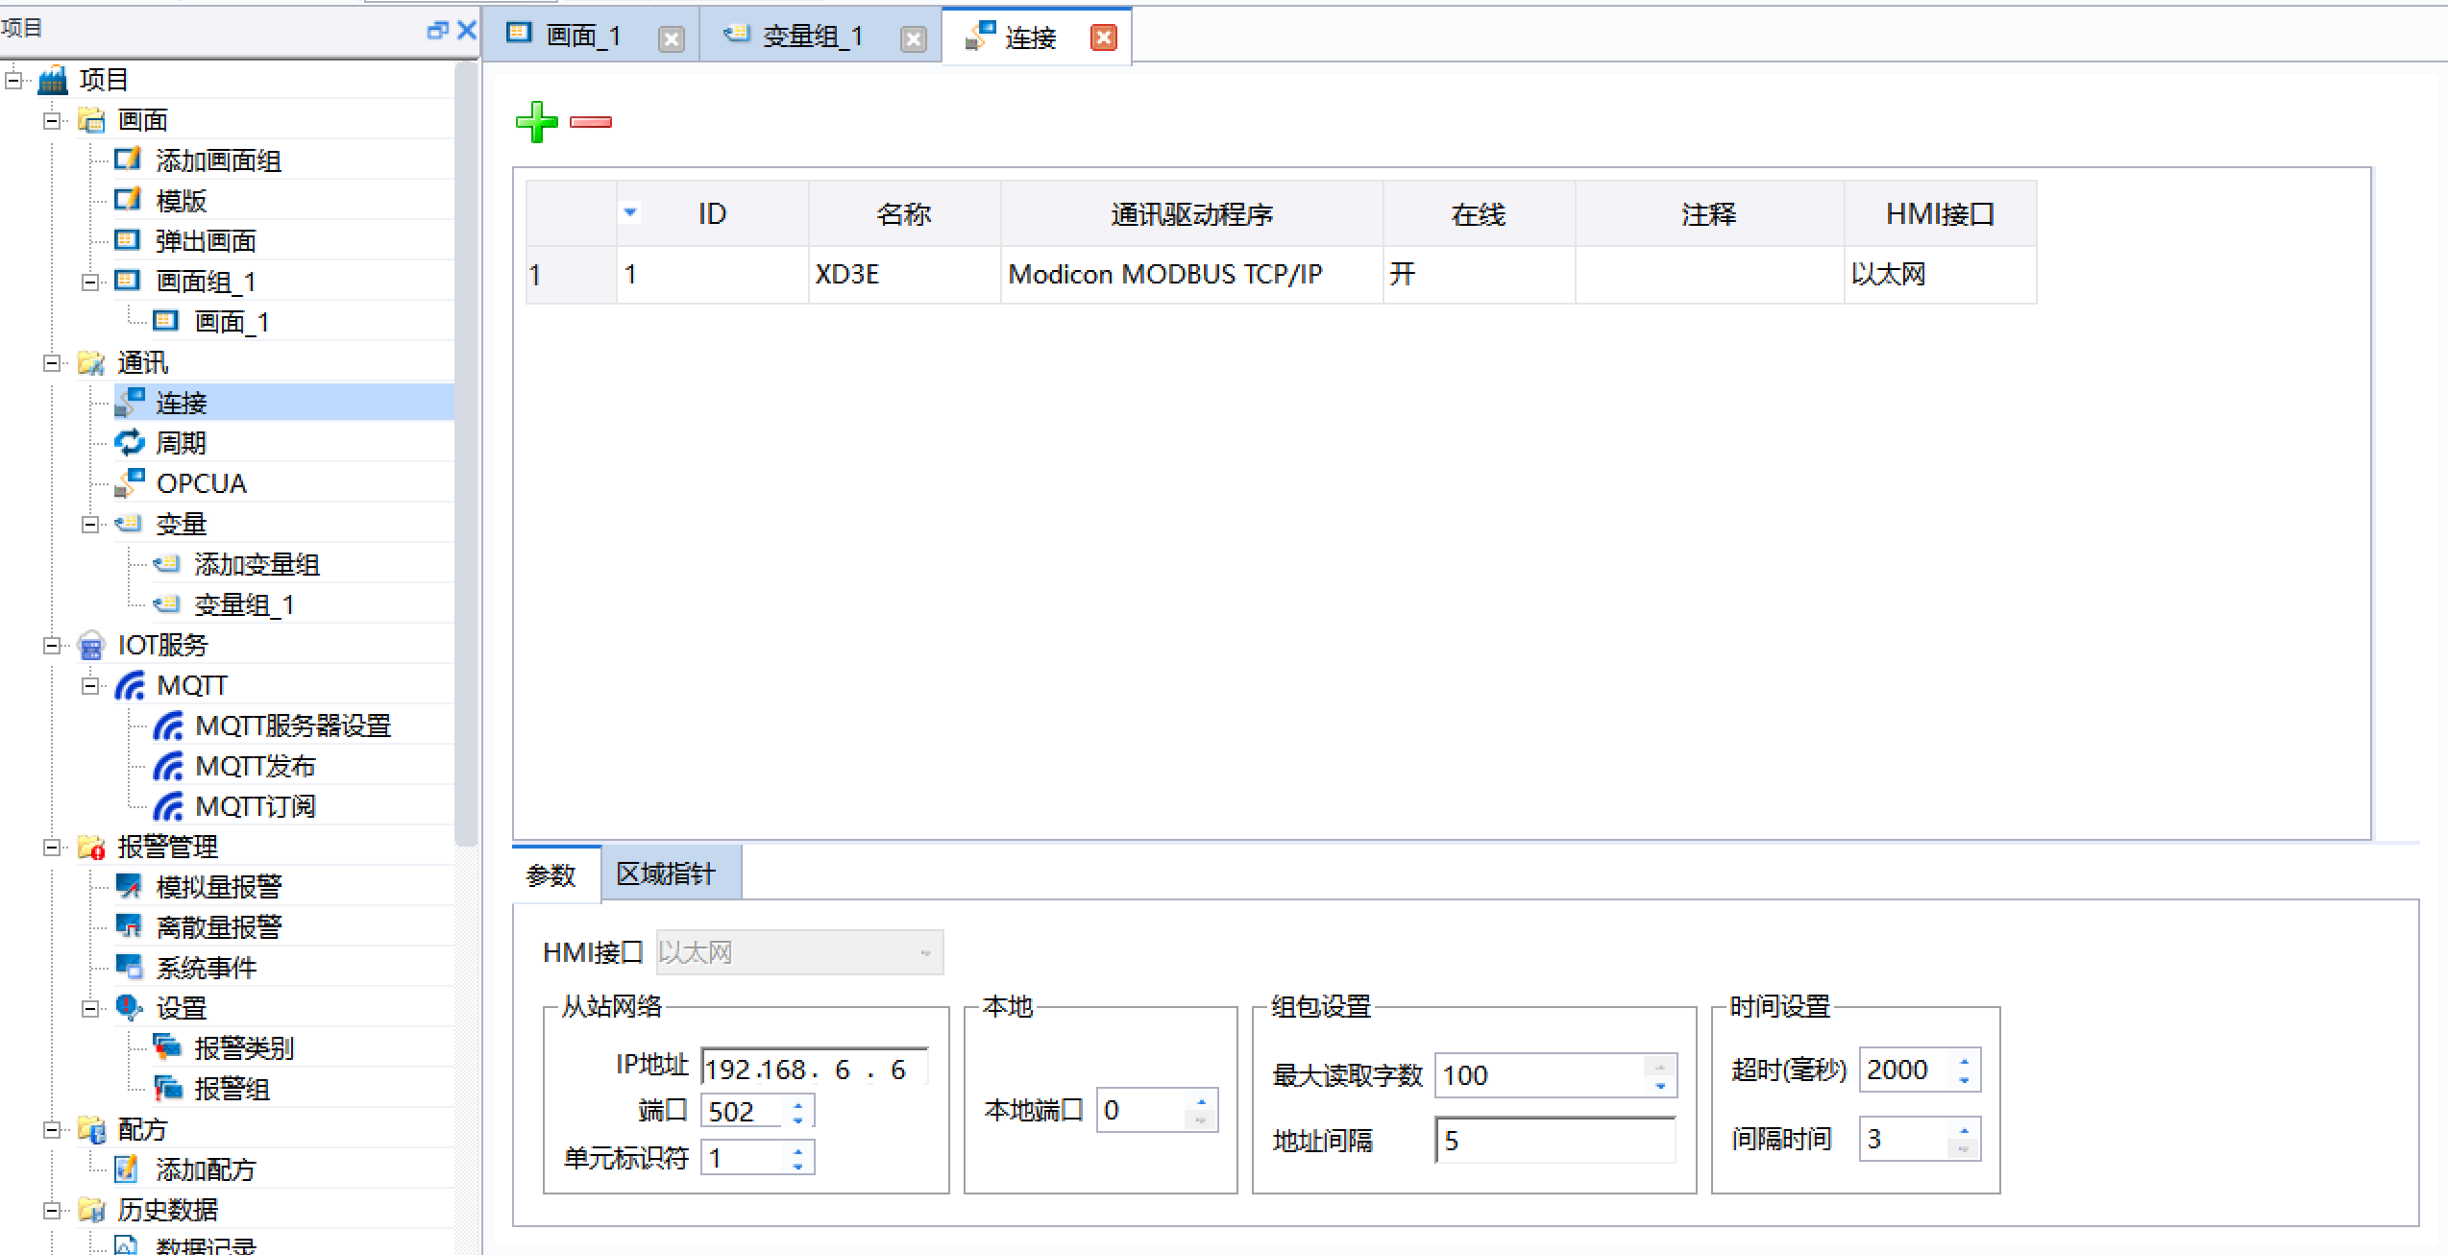Collapse the 画面组_1 node

pyautogui.click(x=90, y=282)
